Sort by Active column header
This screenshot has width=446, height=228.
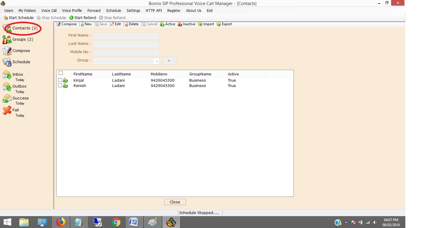245,74
